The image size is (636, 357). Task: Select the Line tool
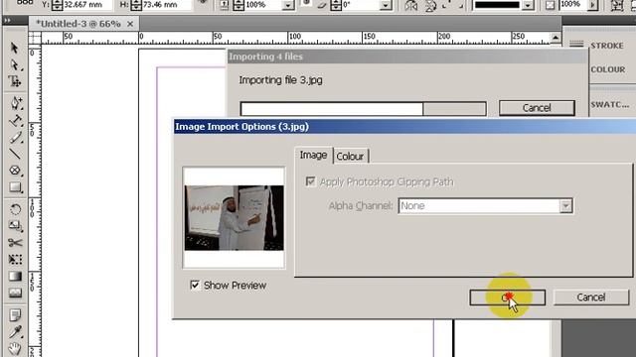(x=16, y=154)
